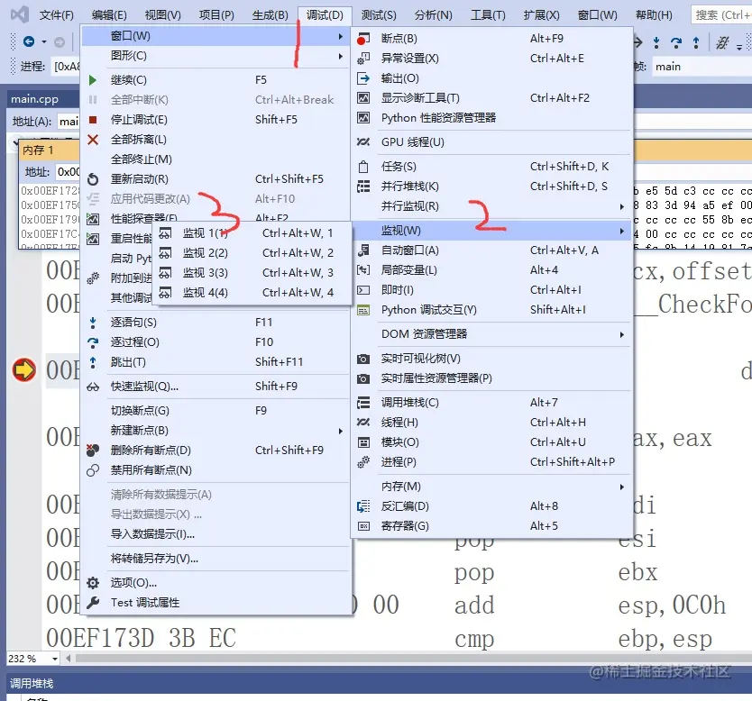Image resolution: width=752 pixels, height=701 pixels.
Task: Click the Registers (寄存器) icon
Action: (x=363, y=526)
